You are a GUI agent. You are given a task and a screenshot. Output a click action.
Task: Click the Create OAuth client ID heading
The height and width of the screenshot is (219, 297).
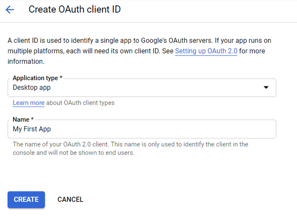pyautogui.click(x=75, y=9)
